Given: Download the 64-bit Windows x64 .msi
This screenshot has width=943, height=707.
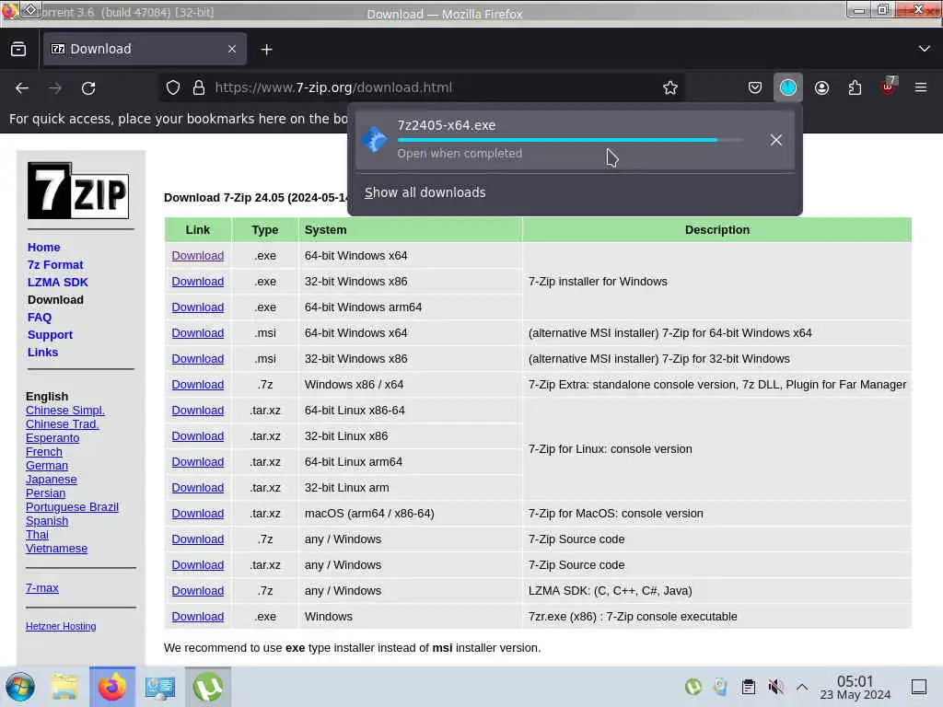Looking at the screenshot, I should (x=198, y=333).
